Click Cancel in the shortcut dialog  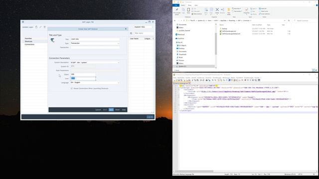pos(98,110)
